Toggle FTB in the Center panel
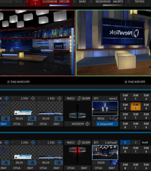 point(96,99)
